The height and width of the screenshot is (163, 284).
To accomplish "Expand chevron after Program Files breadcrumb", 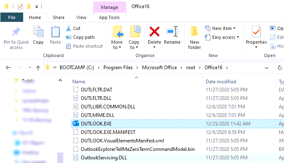I will coord(137,68).
